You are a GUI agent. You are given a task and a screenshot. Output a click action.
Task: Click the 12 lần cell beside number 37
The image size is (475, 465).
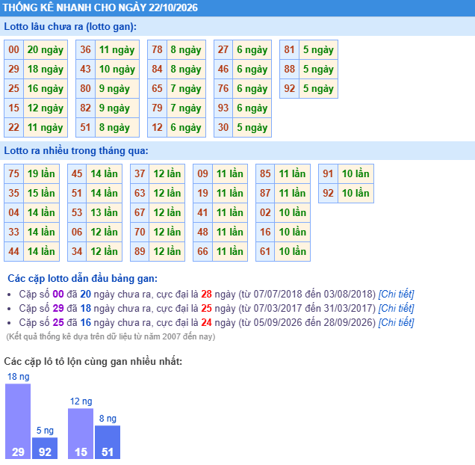coord(167,173)
